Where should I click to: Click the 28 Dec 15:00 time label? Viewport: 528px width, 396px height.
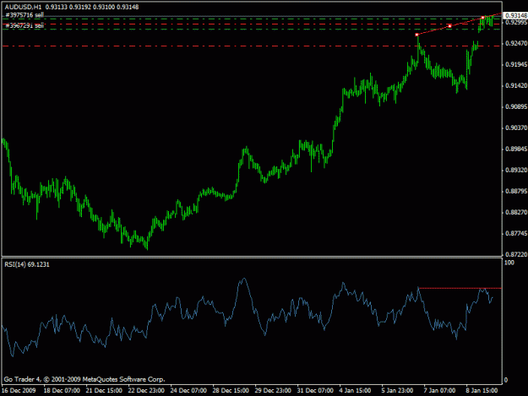coord(231,391)
